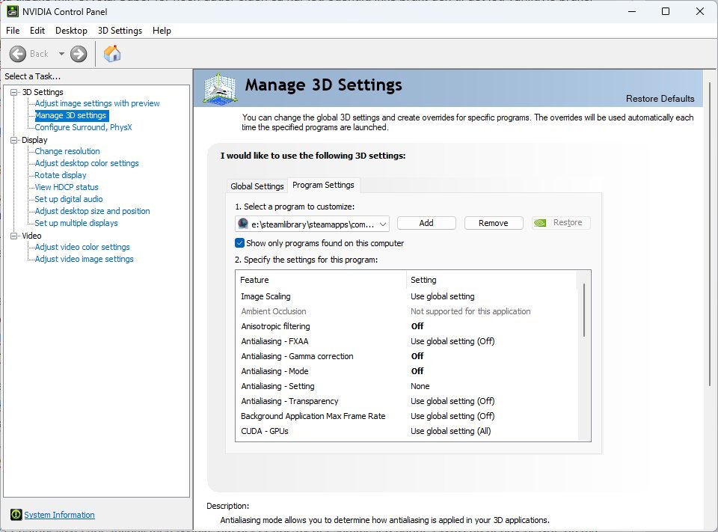Open Adjust video image settings
The image size is (718, 532).
[x=85, y=259]
